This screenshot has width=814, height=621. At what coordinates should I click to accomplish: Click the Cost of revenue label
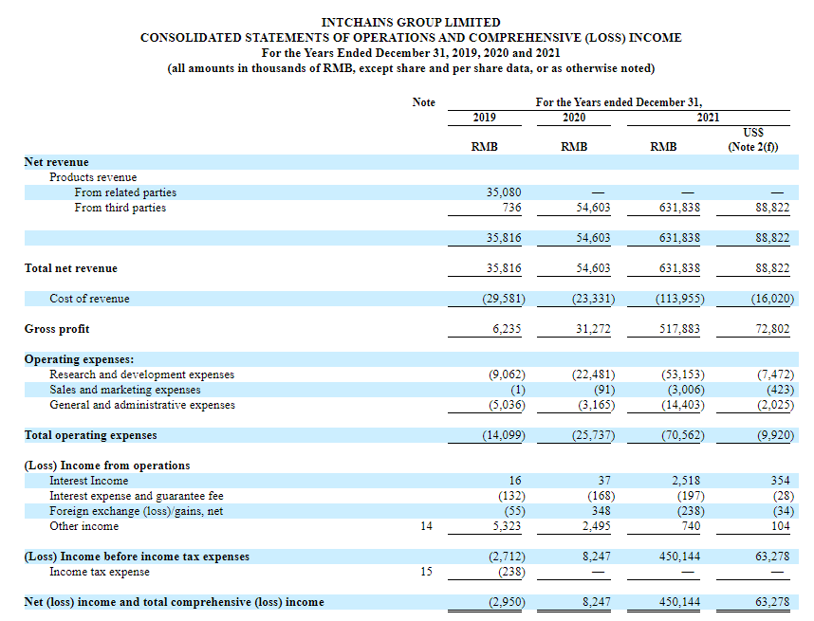[89, 299]
